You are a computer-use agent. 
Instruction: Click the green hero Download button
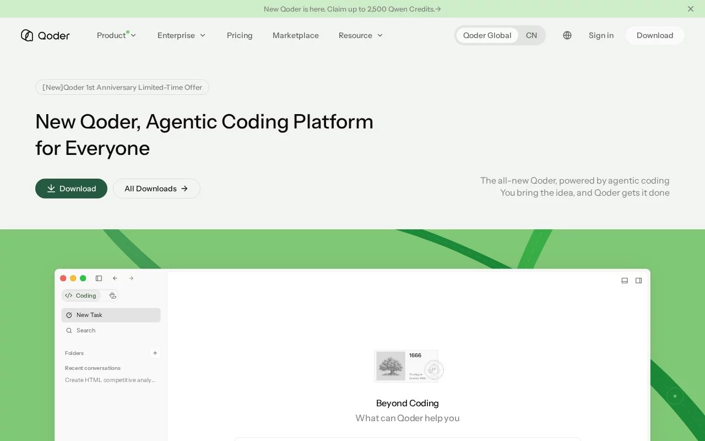click(71, 189)
